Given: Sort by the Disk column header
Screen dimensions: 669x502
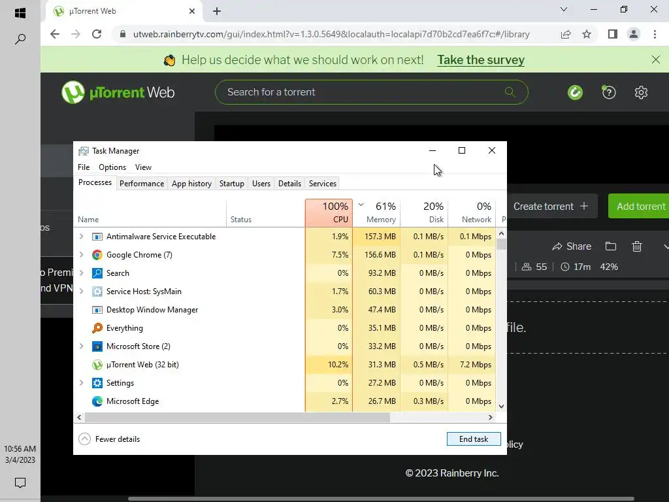Looking at the screenshot, I should [425, 212].
